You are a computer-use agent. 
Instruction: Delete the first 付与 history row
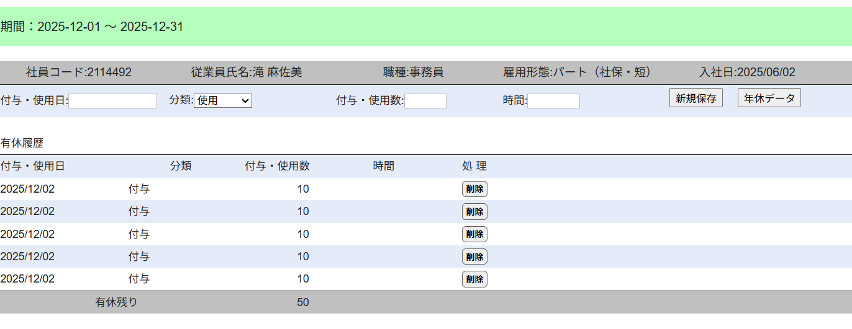pos(474,189)
